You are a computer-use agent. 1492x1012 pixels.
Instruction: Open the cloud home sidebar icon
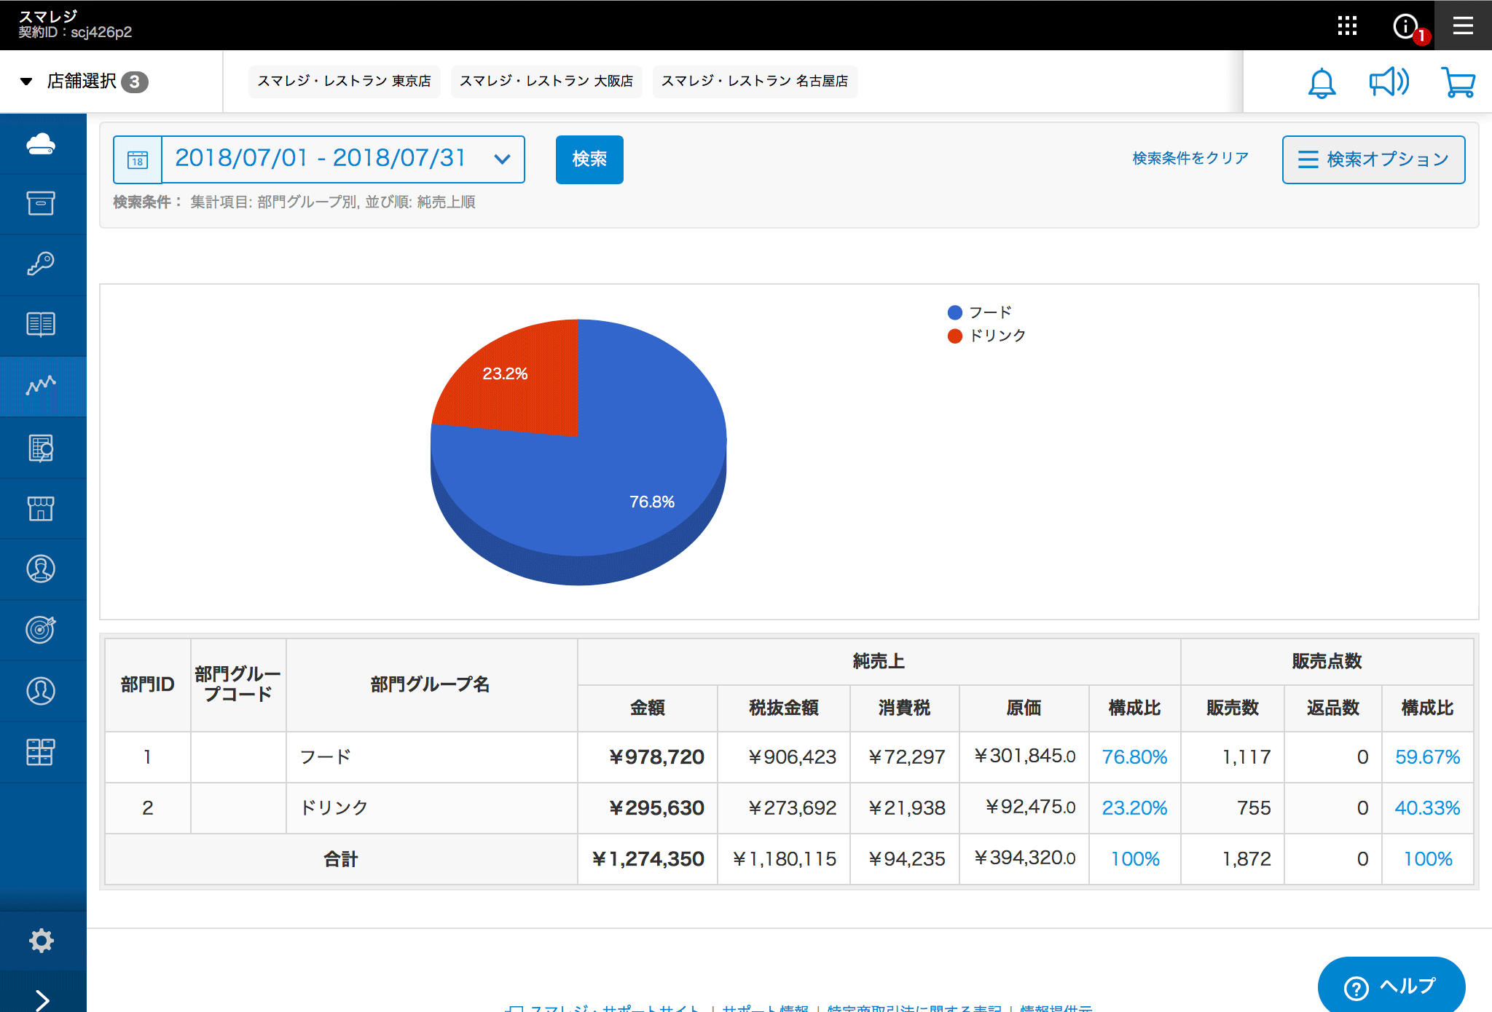[x=41, y=143]
